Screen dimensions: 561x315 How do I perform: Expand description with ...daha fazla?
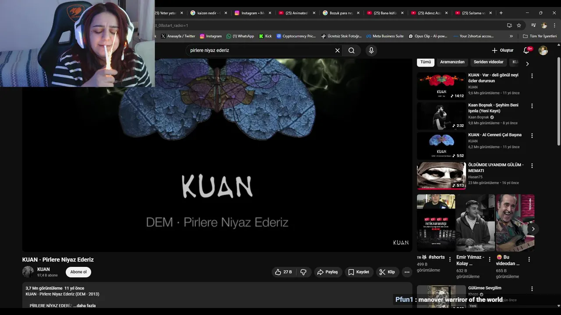point(84,305)
